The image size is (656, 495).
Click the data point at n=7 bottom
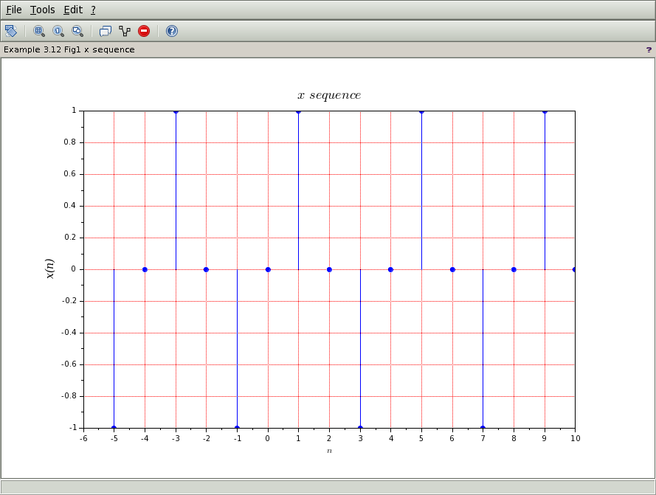[x=483, y=428]
